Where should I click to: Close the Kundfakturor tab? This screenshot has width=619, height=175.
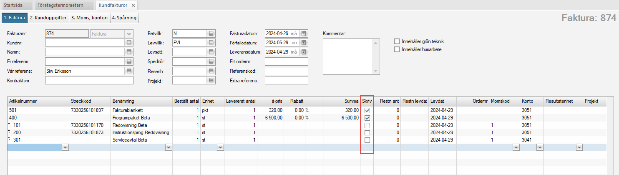133,5
